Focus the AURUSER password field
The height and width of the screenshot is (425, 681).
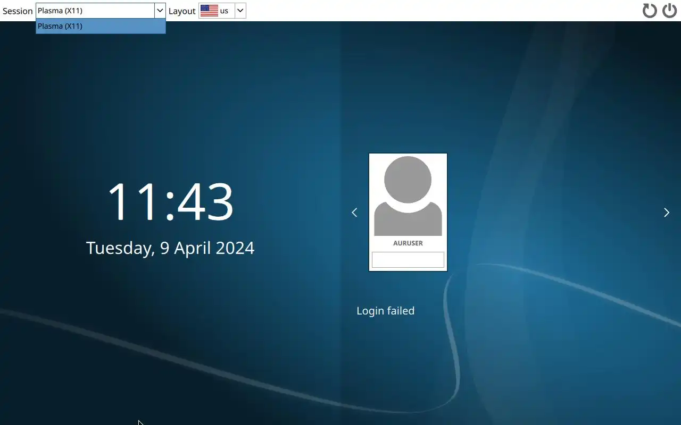tap(408, 260)
